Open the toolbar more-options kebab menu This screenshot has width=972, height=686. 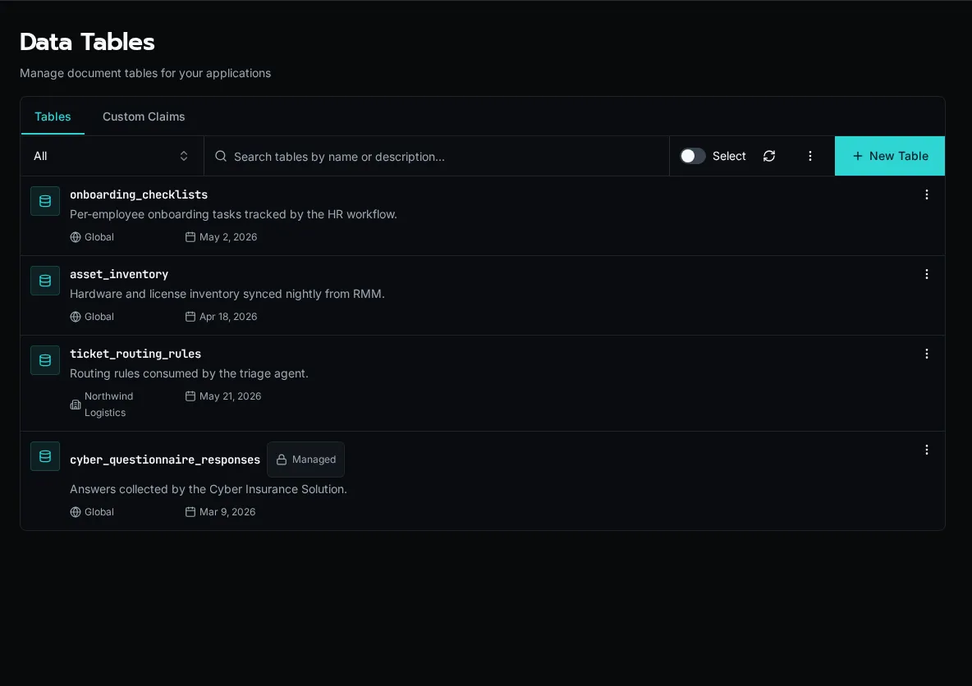(x=809, y=156)
